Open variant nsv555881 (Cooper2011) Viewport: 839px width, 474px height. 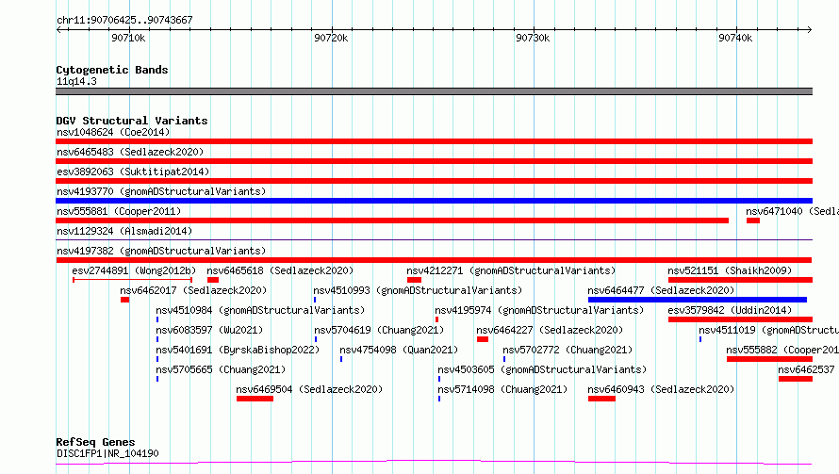click(x=119, y=211)
